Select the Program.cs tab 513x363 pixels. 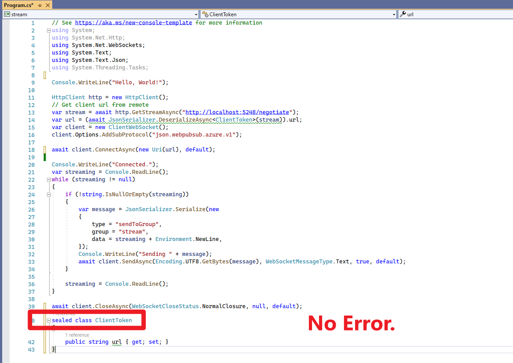tap(18, 5)
